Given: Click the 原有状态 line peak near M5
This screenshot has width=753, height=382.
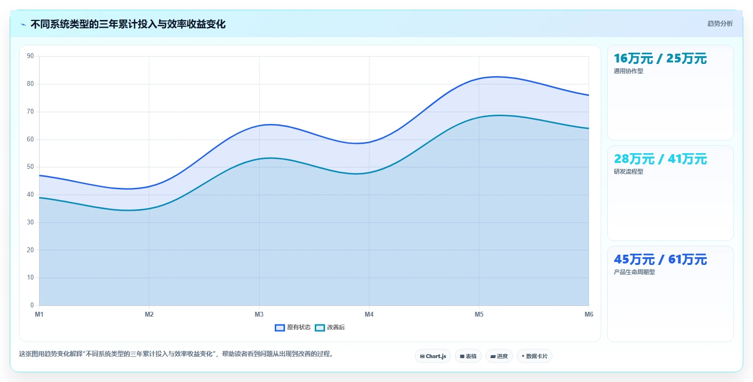Looking at the screenshot, I should click(x=497, y=77).
